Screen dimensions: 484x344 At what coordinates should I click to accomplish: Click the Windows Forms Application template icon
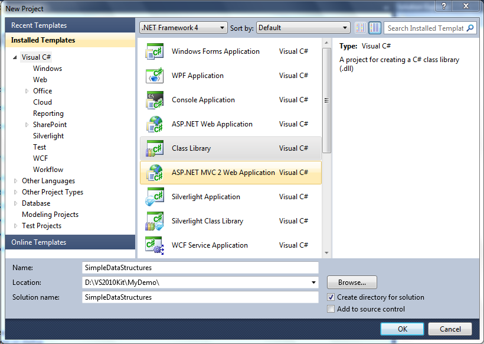(x=154, y=51)
